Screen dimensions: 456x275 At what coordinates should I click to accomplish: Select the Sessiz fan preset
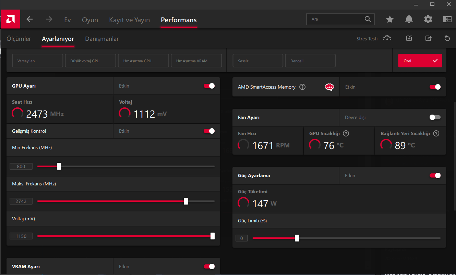258,61
